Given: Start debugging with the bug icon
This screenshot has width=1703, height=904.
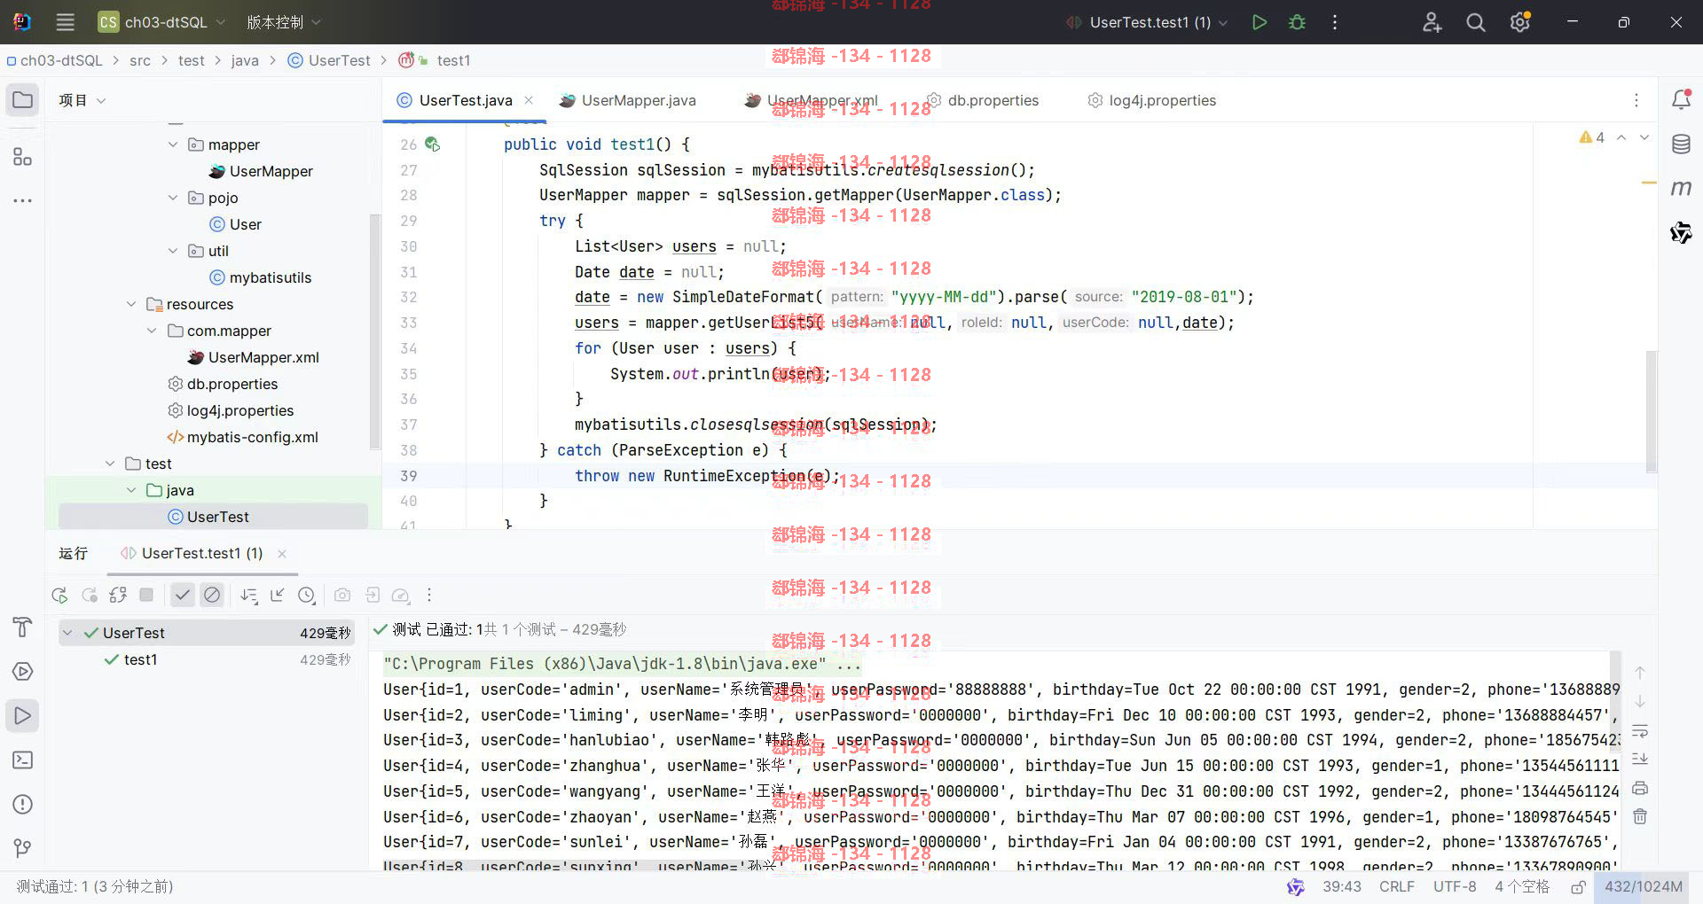Looking at the screenshot, I should coord(1297,22).
